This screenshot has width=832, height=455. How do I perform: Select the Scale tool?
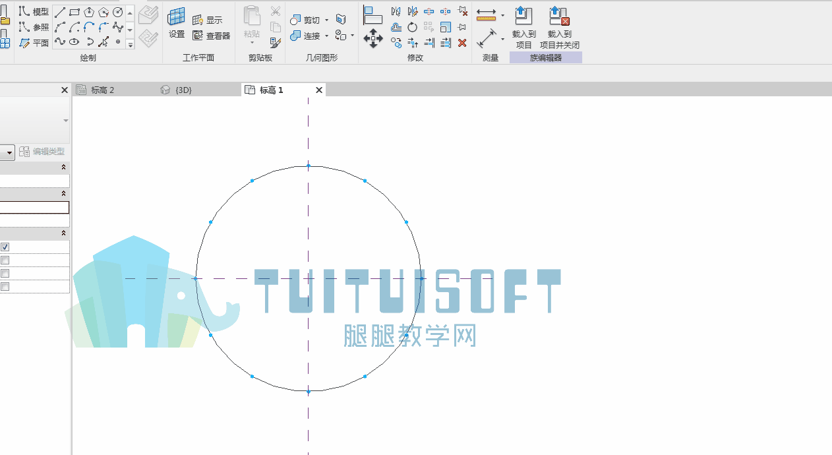click(x=446, y=27)
